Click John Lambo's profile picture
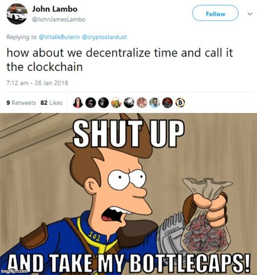 pyautogui.click(x=17, y=14)
